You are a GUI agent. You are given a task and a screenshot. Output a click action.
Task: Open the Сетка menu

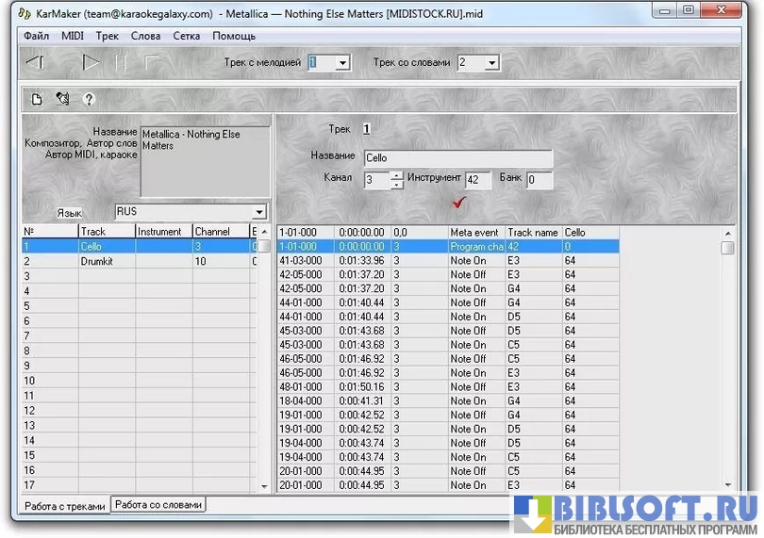coord(186,36)
